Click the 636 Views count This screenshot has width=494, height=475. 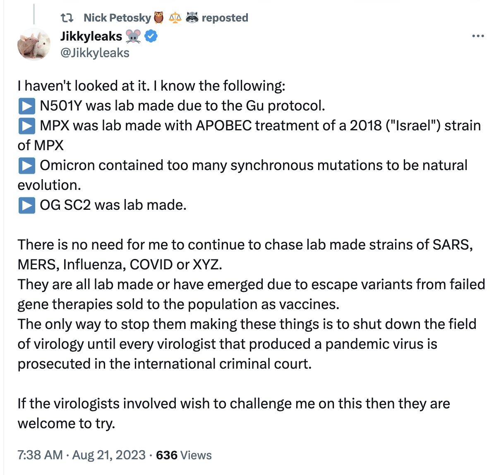(184, 455)
